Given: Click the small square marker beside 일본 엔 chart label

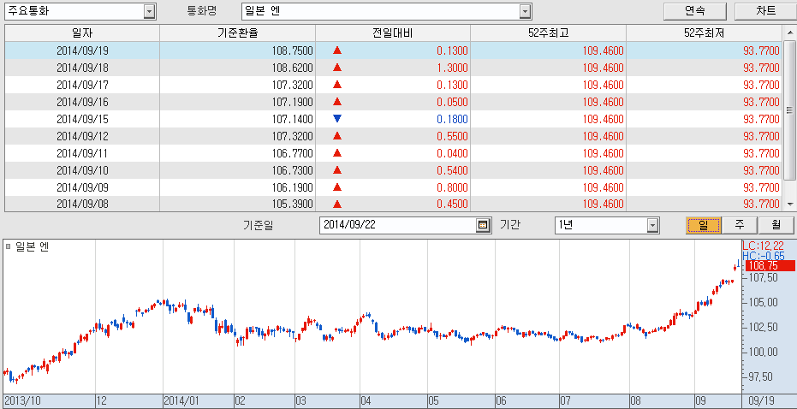Looking at the screenshot, I should [x=9, y=247].
